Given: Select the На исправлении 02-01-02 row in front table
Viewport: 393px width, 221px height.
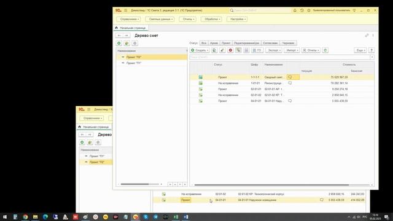Looking at the screenshot, I should 282,95.
